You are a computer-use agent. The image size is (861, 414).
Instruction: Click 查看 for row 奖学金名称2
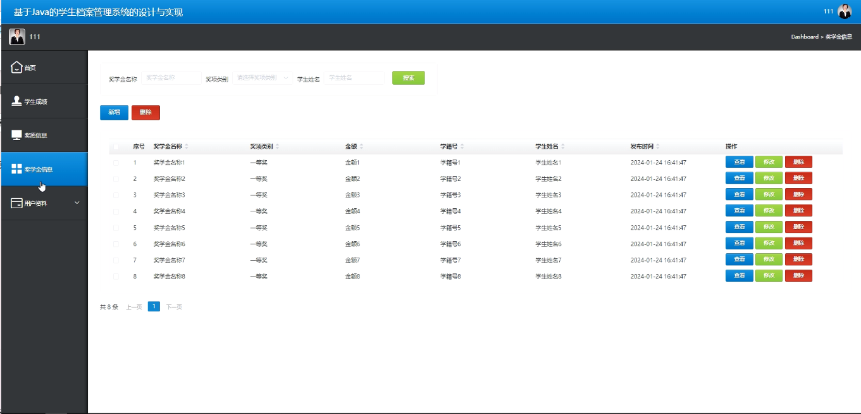pyautogui.click(x=739, y=178)
